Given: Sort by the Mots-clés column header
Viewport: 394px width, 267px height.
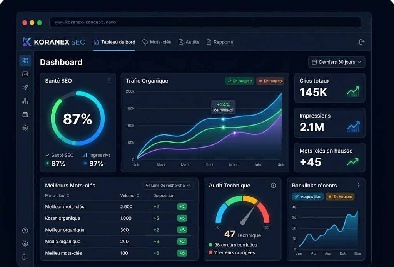Looking at the screenshot, I should (57, 196).
